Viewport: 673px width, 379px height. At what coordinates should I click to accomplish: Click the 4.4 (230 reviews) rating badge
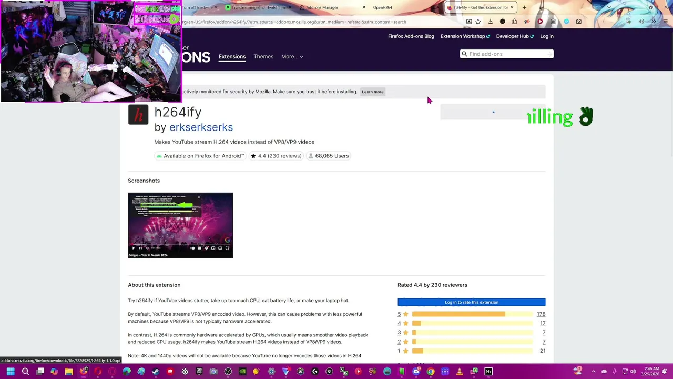(x=276, y=156)
